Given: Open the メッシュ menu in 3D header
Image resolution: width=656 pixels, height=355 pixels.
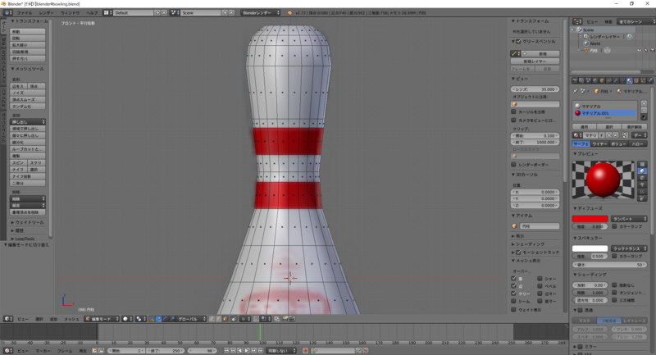Looking at the screenshot, I should pos(71,319).
